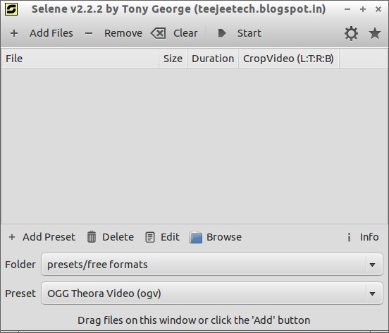Click the minus icon for Remove

point(89,33)
